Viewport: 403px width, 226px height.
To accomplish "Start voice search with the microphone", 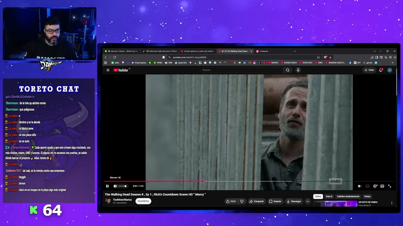I will pos(298,70).
